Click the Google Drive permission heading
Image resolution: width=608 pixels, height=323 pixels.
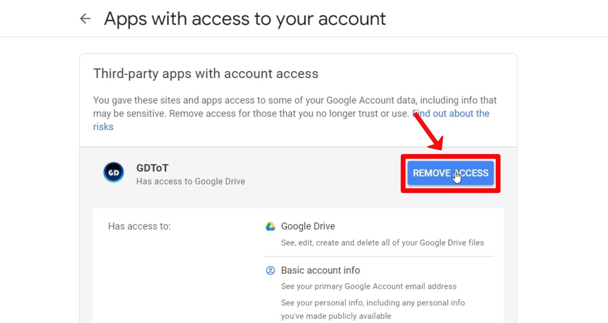click(x=308, y=226)
